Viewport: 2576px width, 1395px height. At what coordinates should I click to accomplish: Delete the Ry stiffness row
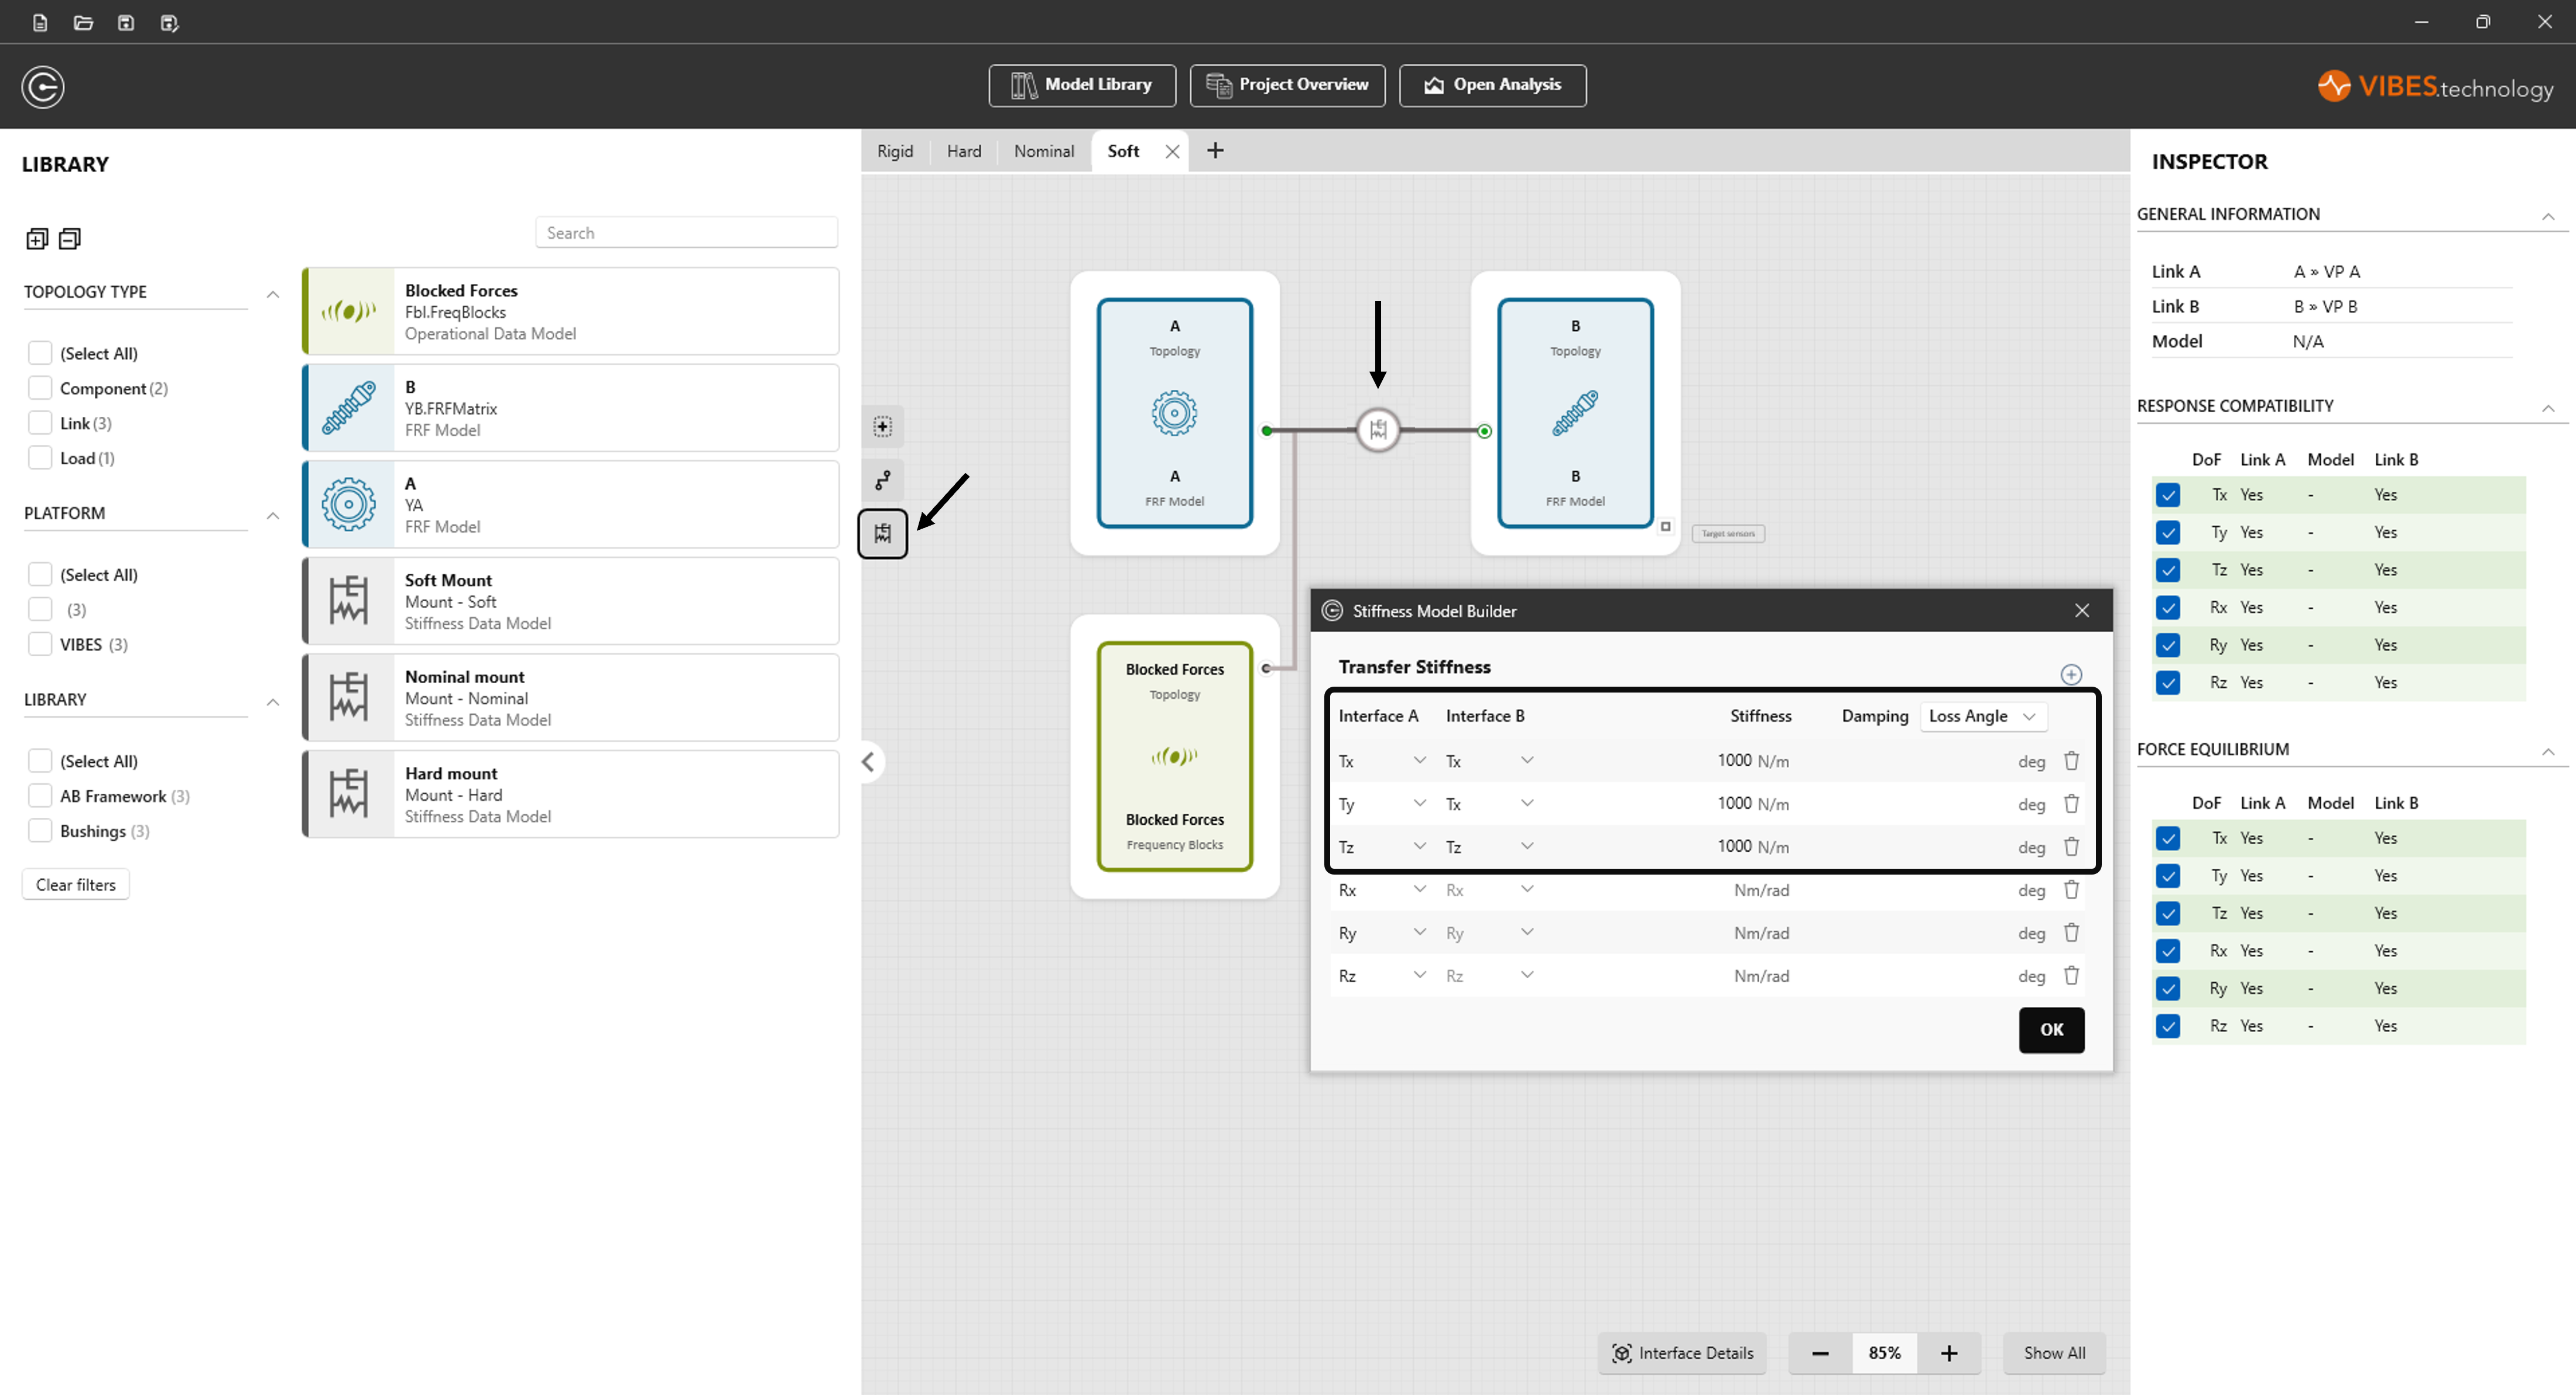coord(2071,932)
